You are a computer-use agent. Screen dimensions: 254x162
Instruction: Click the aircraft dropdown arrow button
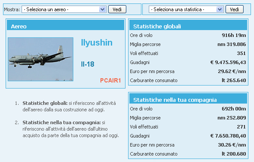102,9
